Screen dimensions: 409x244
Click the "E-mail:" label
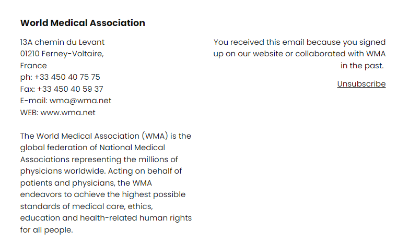pyautogui.click(x=33, y=101)
